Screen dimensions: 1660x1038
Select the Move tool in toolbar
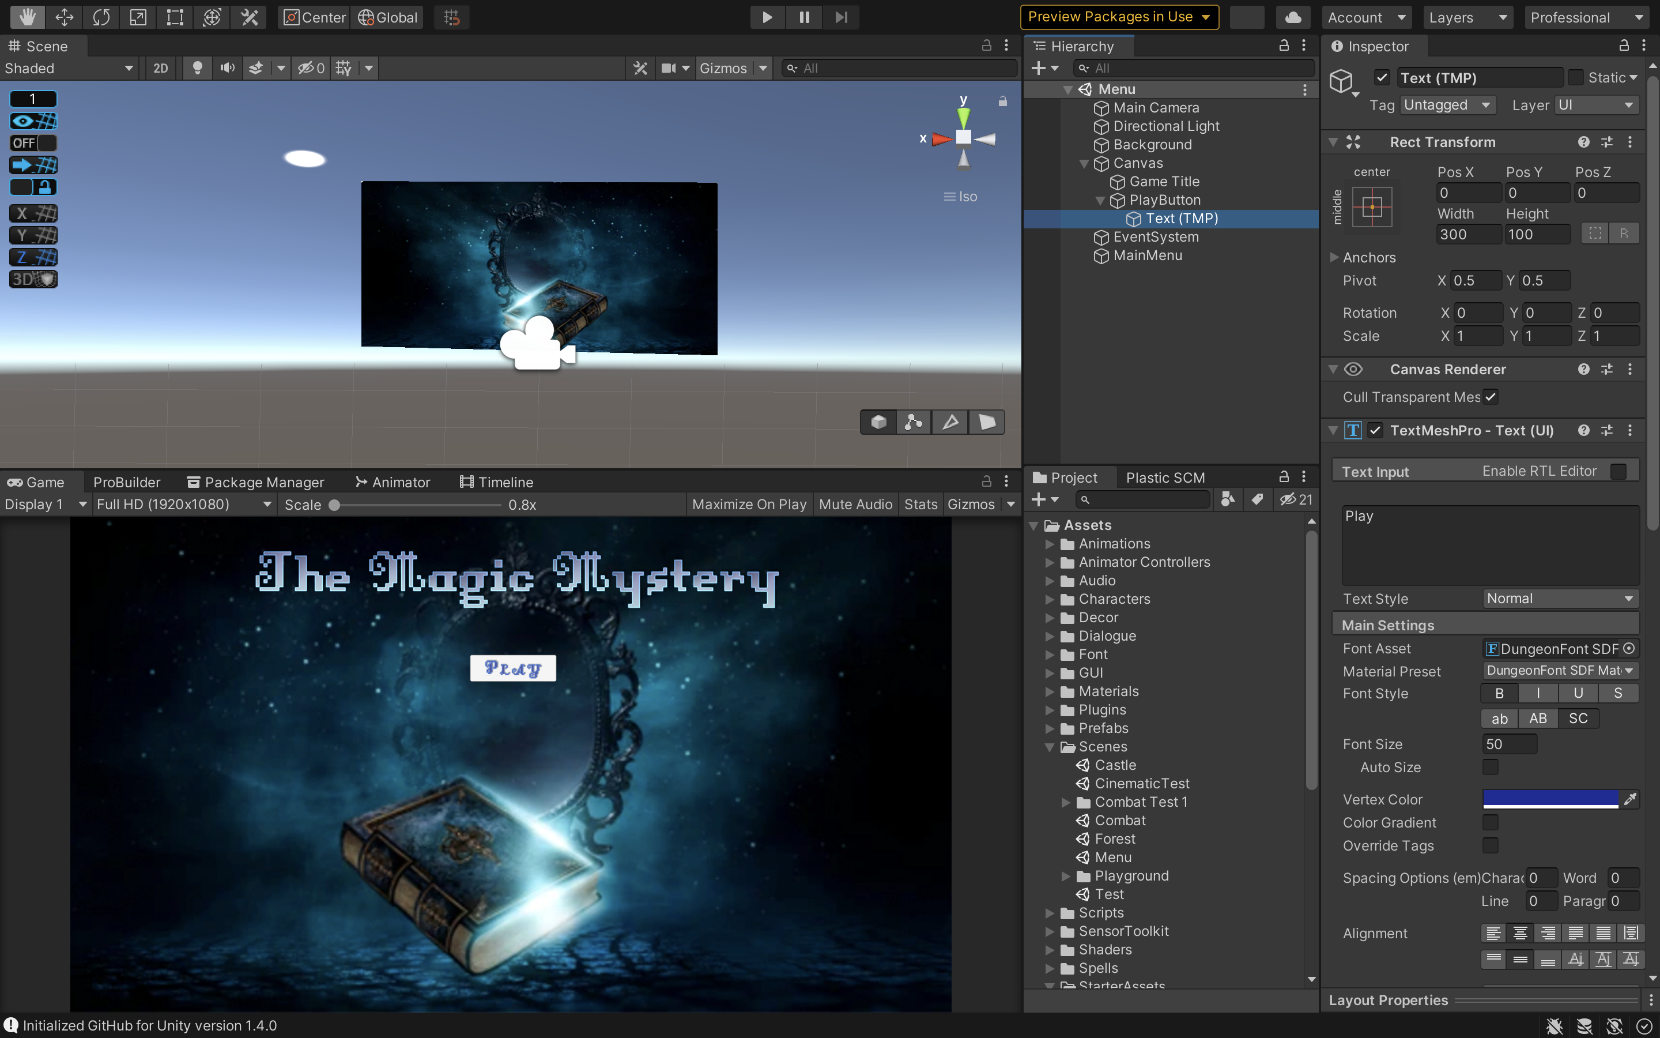point(64,17)
